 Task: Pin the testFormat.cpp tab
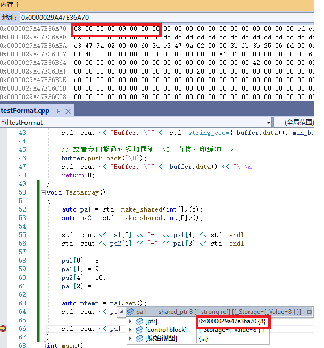59,111
